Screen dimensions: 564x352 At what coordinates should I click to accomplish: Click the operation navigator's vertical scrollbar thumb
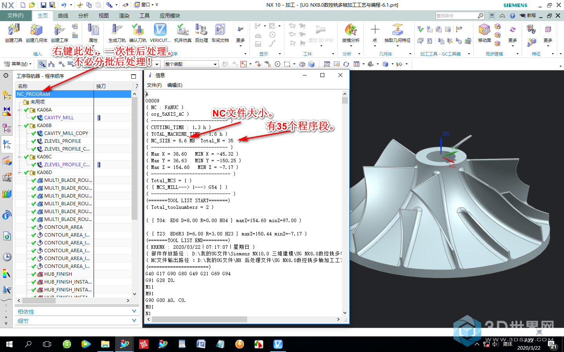[x=135, y=159]
